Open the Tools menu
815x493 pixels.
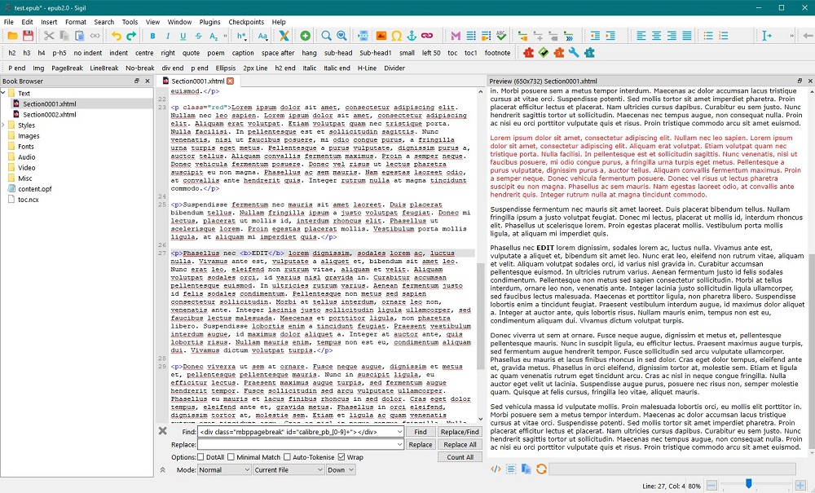click(x=130, y=22)
